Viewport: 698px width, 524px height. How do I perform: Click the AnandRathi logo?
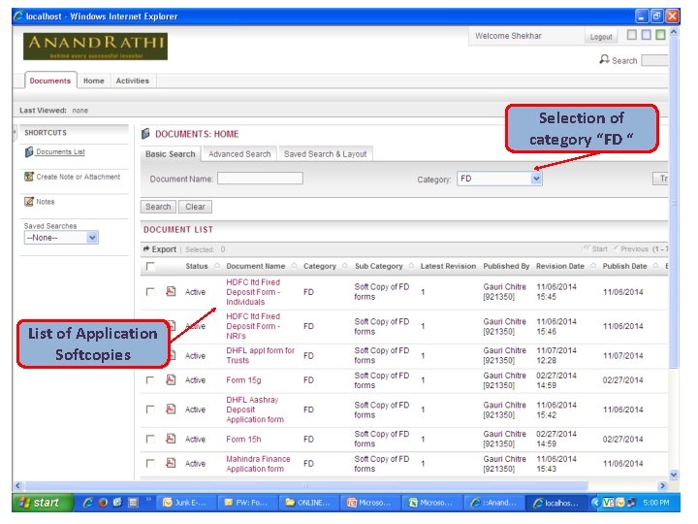pyautogui.click(x=95, y=47)
